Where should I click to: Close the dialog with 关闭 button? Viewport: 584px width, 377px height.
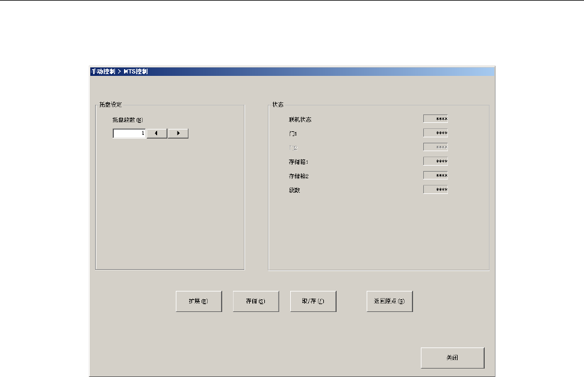453,358
